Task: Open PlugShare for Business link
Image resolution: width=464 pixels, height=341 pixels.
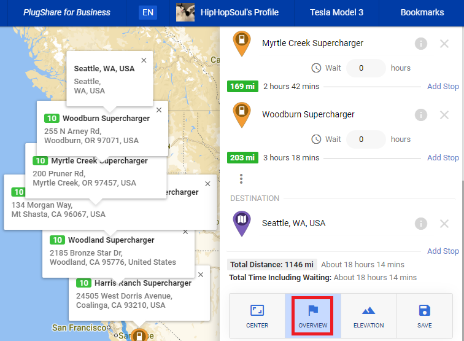Action: coord(66,12)
